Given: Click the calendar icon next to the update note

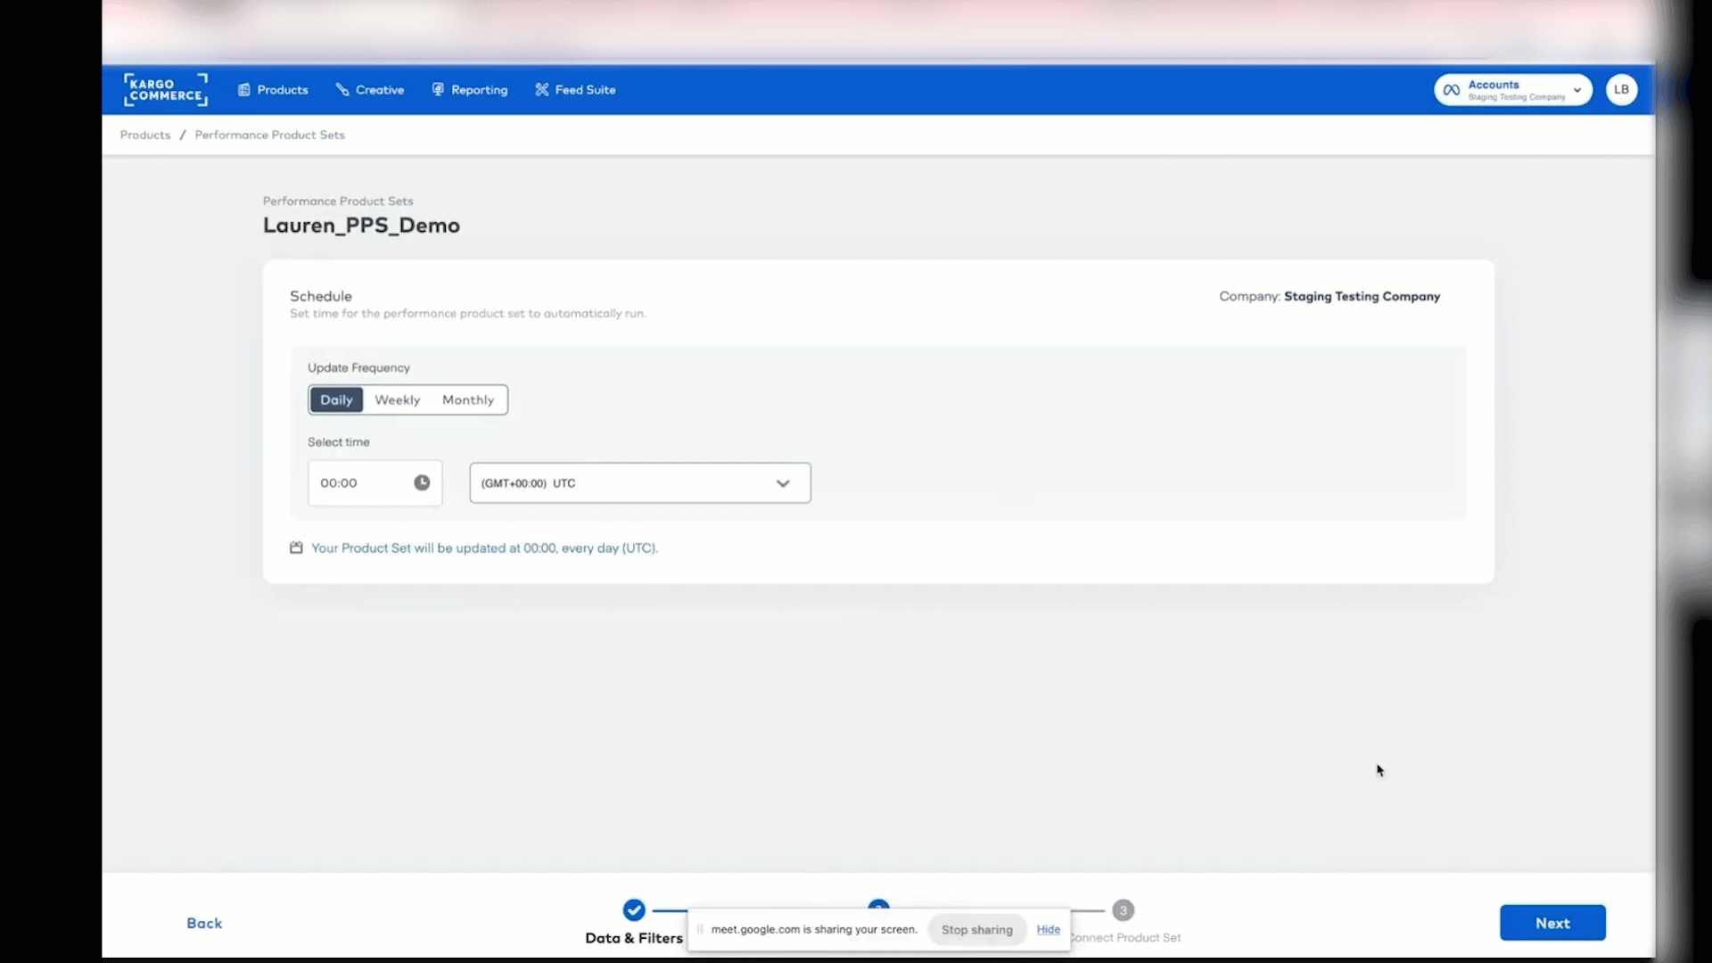Looking at the screenshot, I should click(x=296, y=547).
